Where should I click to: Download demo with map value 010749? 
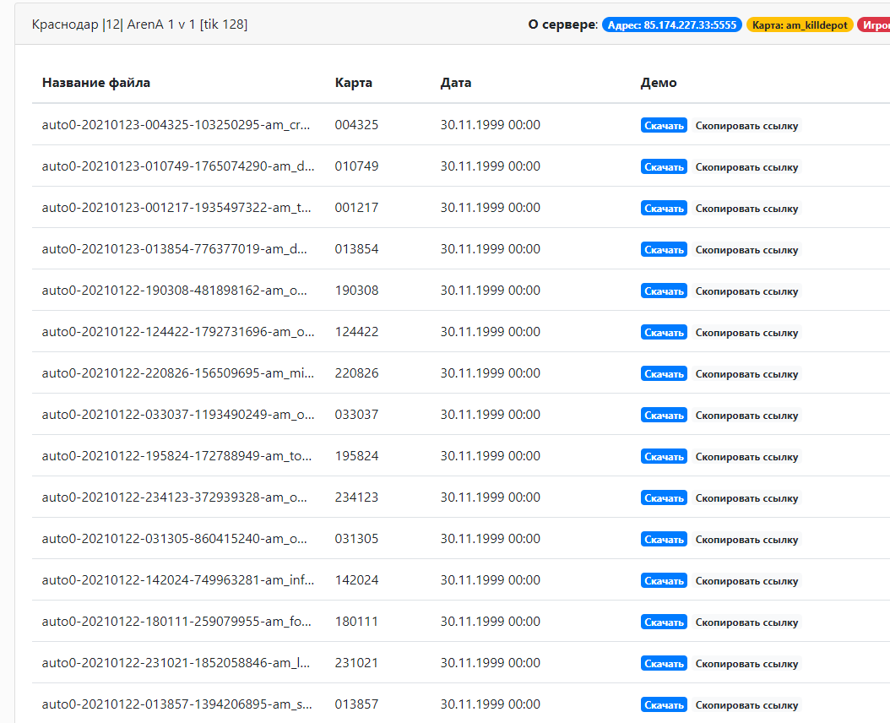[664, 167]
